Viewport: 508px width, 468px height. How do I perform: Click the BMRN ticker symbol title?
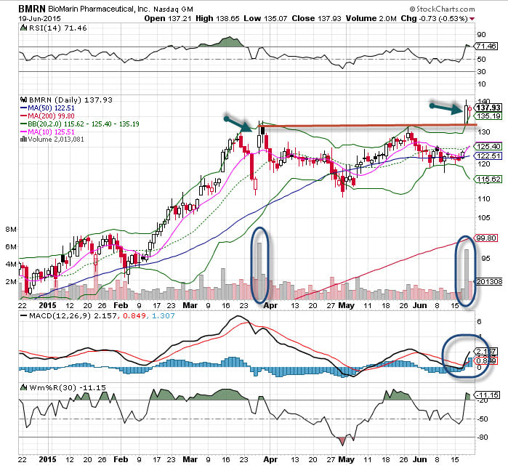[32, 9]
